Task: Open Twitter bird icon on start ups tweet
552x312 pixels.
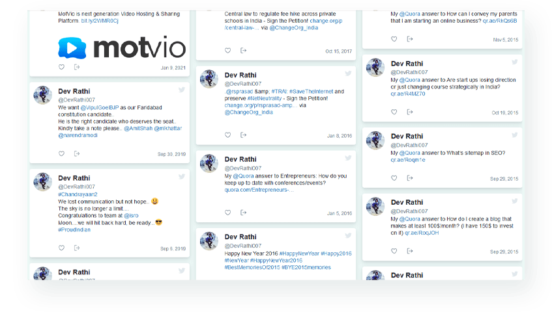Action: point(515,62)
